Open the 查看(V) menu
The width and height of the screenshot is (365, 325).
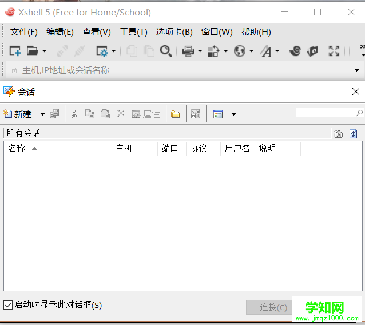tap(96, 32)
